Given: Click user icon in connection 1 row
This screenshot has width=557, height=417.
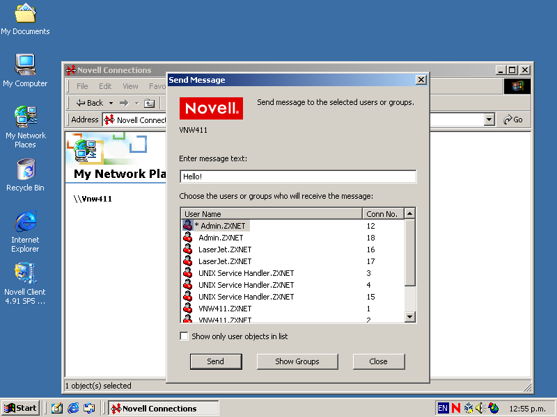Looking at the screenshot, I should pos(187,309).
